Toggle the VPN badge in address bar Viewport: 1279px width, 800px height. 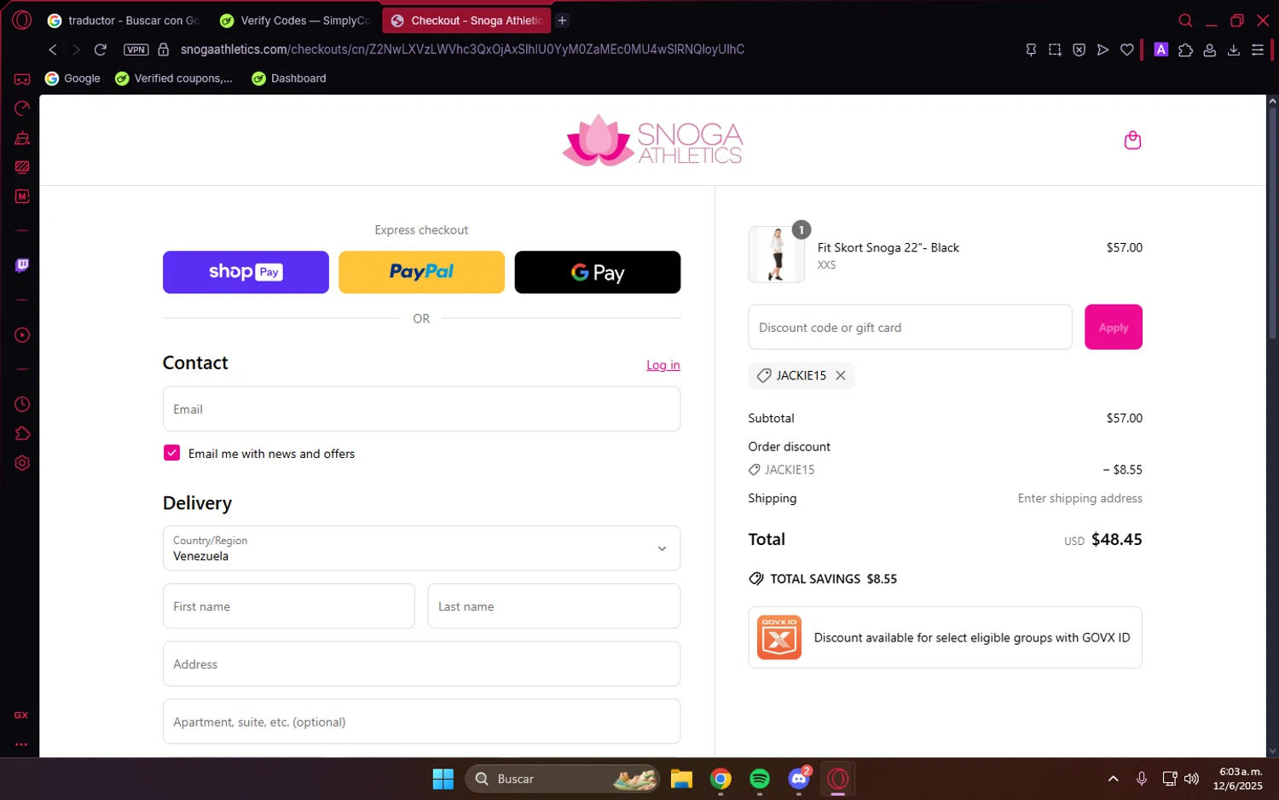pyautogui.click(x=136, y=49)
